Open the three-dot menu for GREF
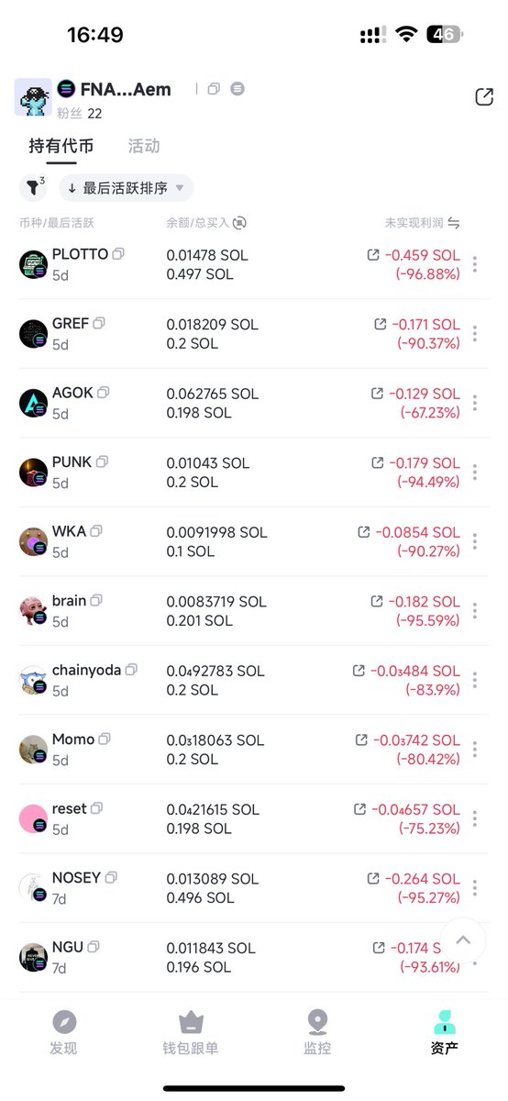 tap(475, 334)
